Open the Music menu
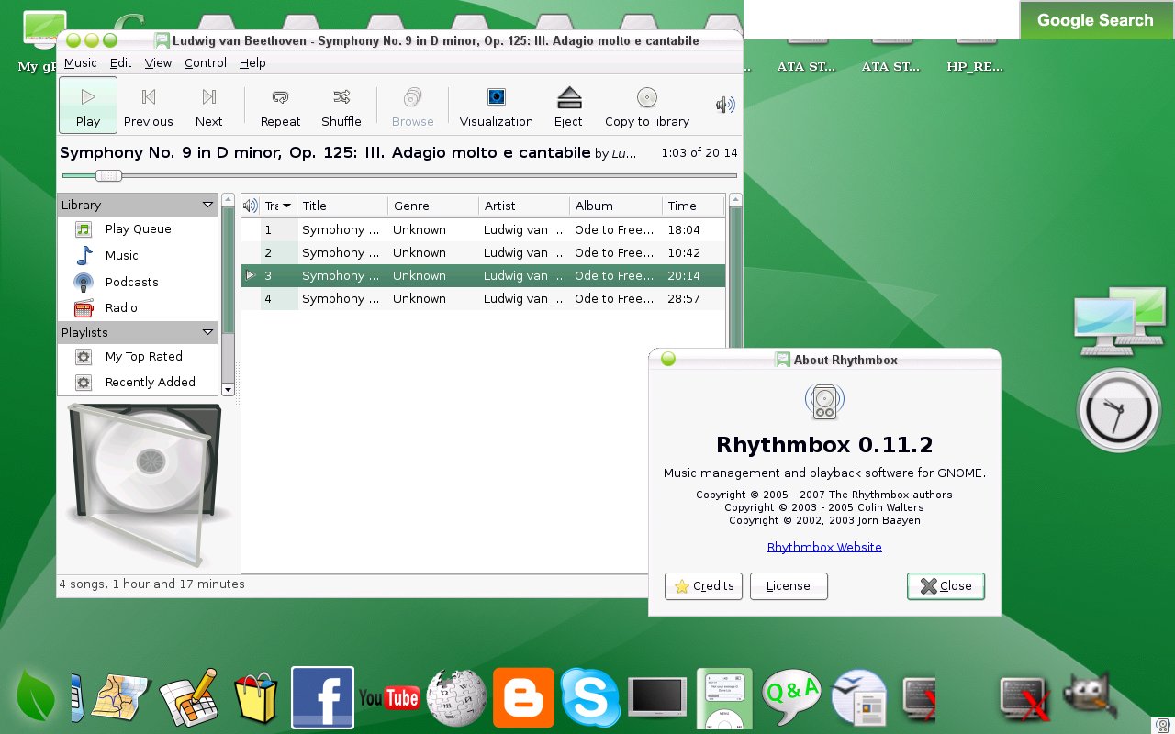Viewport: 1175px width, 734px height. point(80,62)
